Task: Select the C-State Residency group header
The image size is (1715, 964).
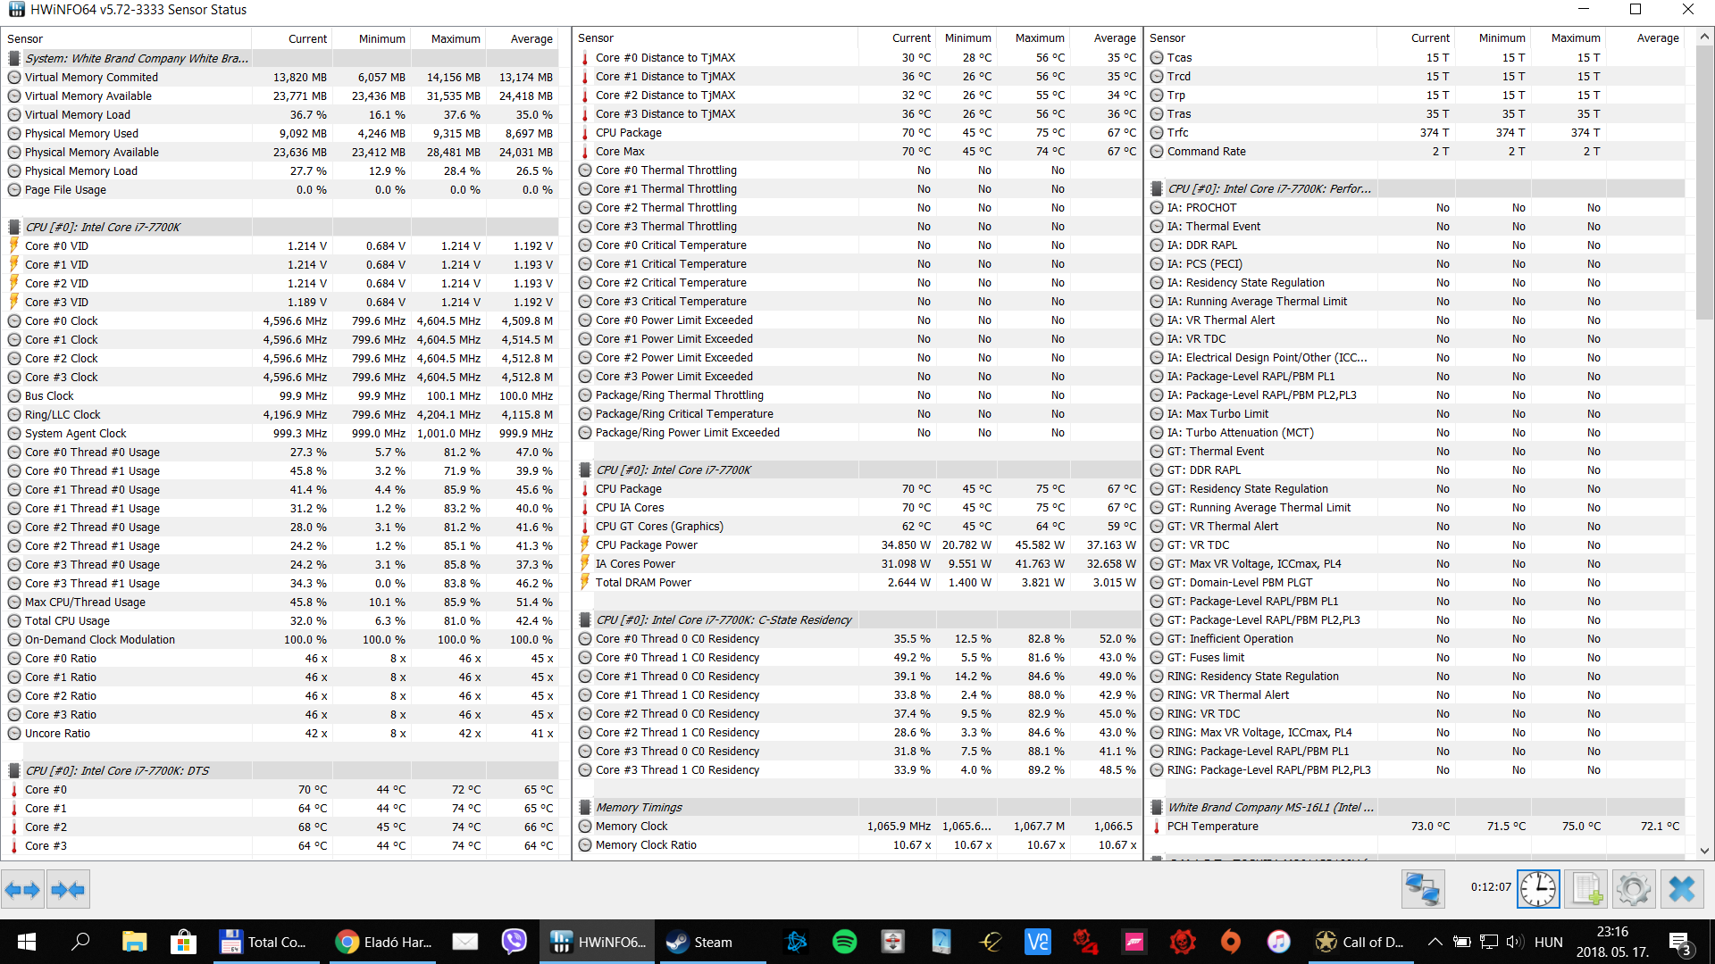Action: [x=857, y=620]
